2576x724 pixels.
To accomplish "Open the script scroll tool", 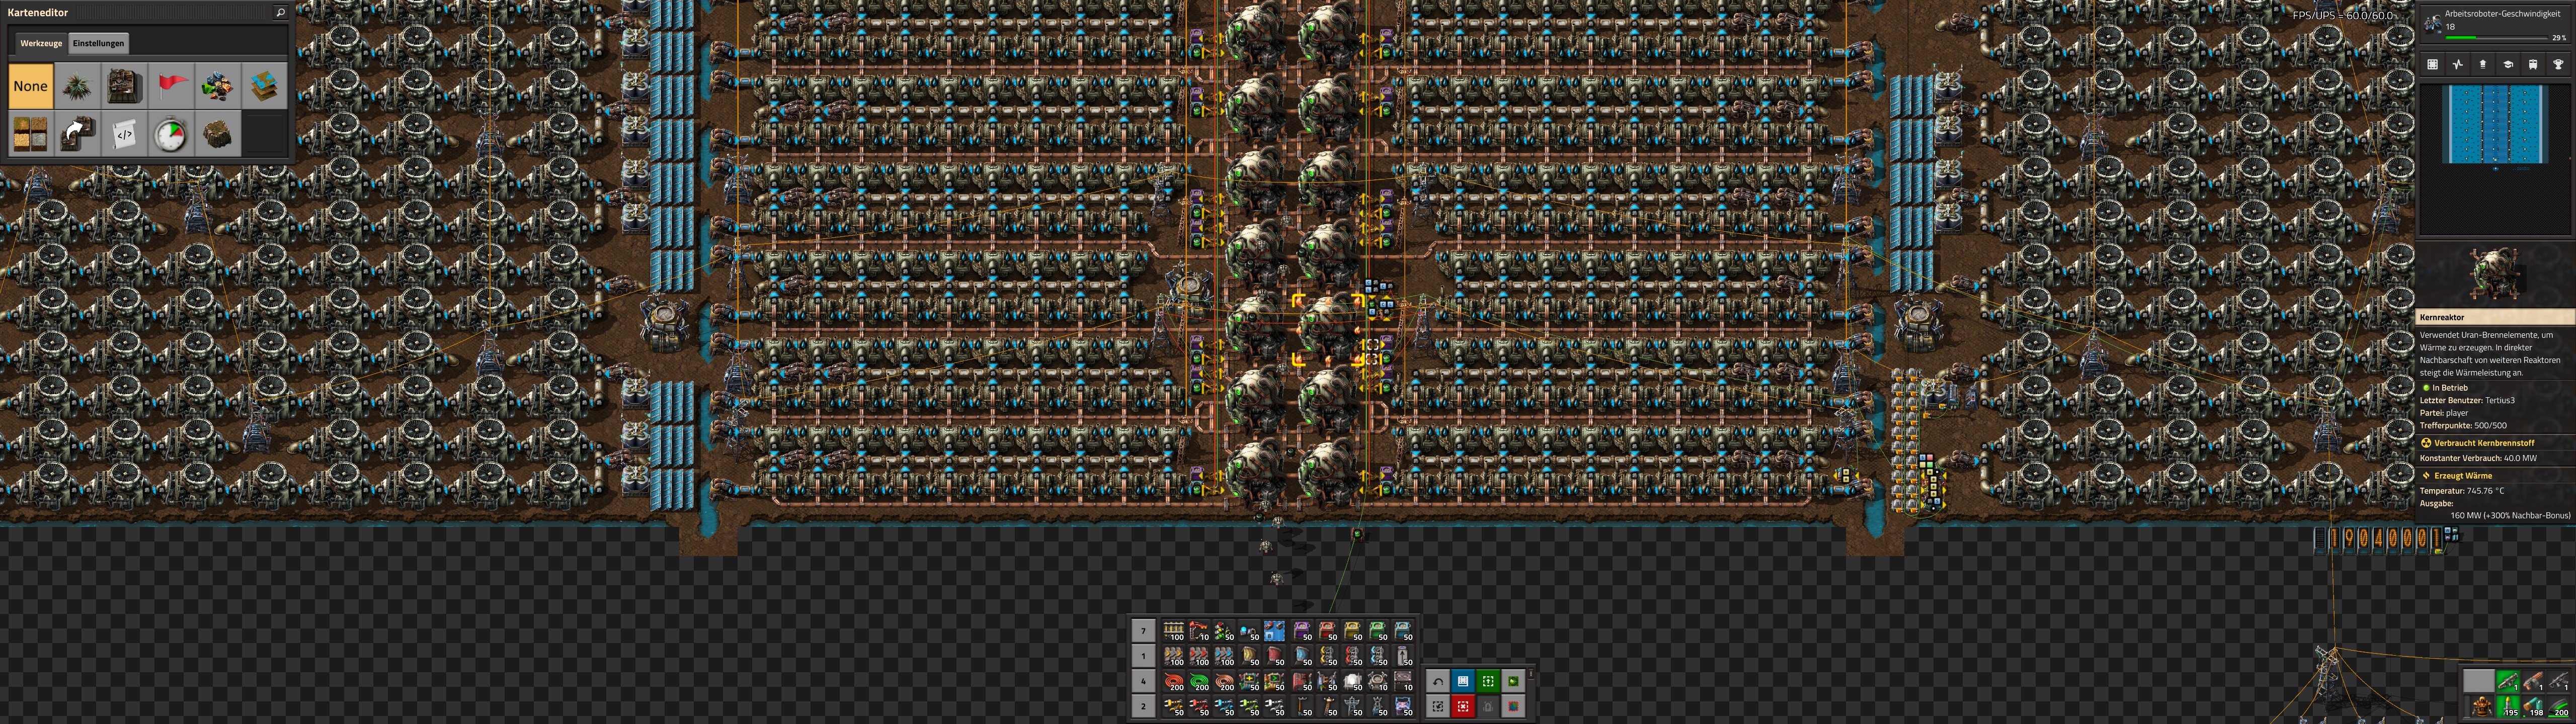I will pos(124,134).
